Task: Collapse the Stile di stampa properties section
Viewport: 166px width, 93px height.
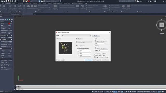Action: point(11,40)
